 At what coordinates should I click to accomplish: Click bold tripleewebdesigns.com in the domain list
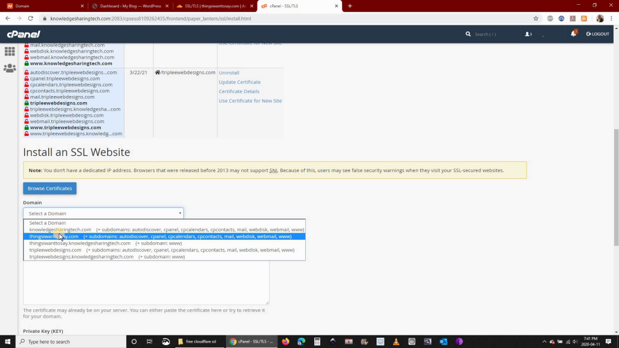click(59, 103)
